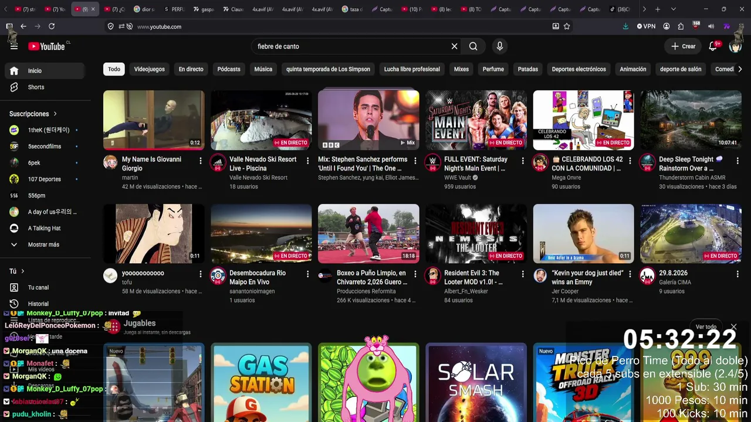Click the speaker icon in the browser toolbar

(x=711, y=26)
